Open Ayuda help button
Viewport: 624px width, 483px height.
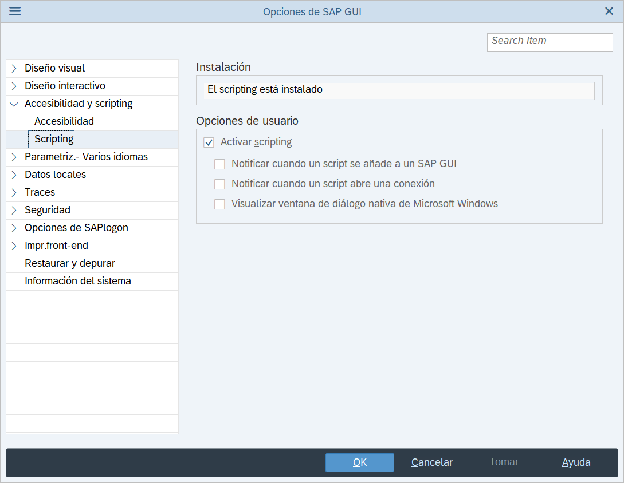(576, 462)
